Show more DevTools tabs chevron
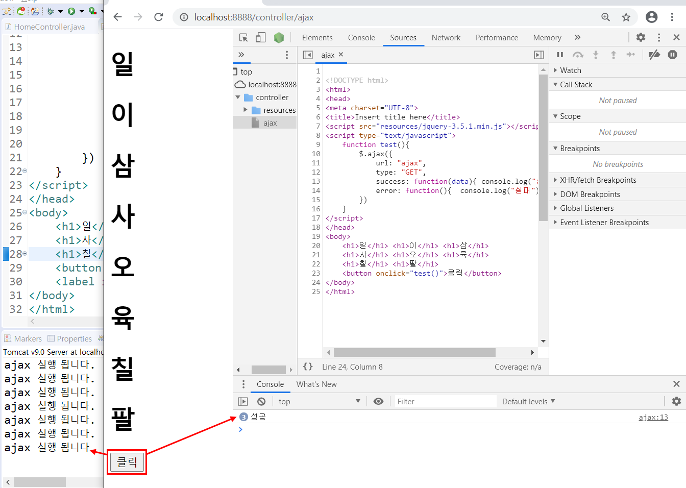The width and height of the screenshot is (686, 488). pos(577,37)
